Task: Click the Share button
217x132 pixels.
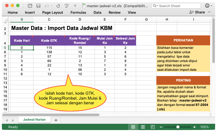Action: point(197,12)
